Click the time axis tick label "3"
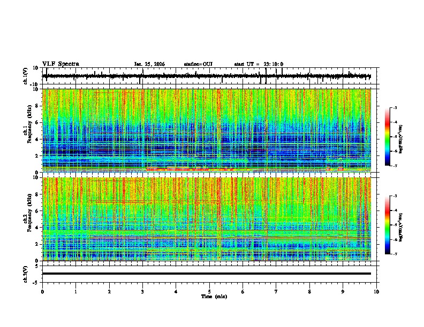 pyautogui.click(x=142, y=292)
